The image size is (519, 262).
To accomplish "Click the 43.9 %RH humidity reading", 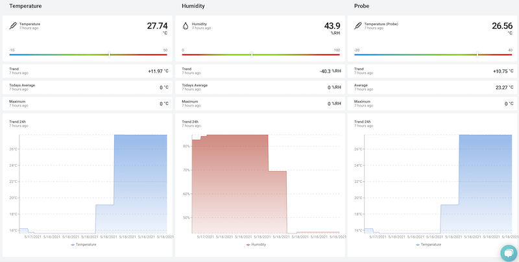I will [x=332, y=27].
